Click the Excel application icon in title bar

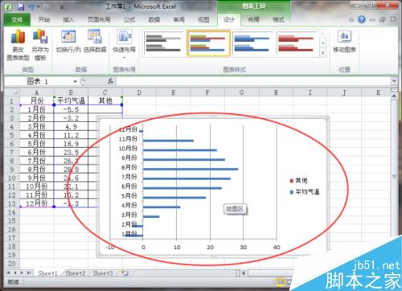click(x=8, y=6)
